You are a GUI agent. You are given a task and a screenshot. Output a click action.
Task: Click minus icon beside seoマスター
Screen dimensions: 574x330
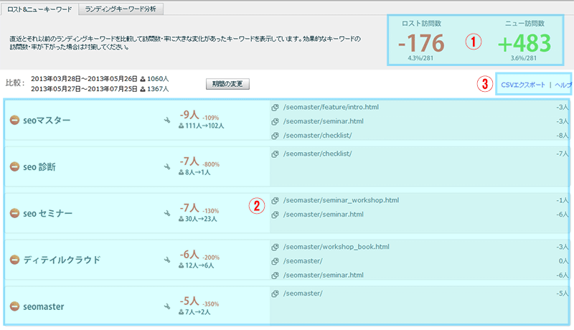[x=14, y=120]
